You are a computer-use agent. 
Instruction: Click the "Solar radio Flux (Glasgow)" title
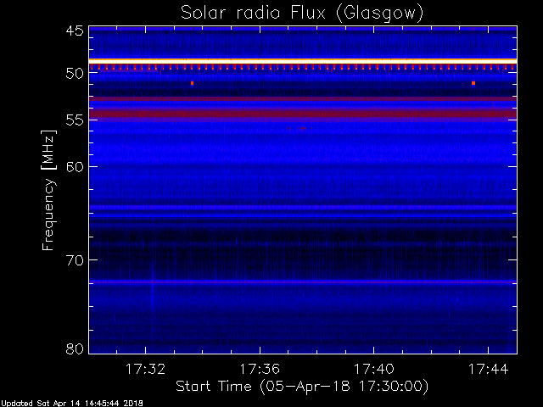302,14
